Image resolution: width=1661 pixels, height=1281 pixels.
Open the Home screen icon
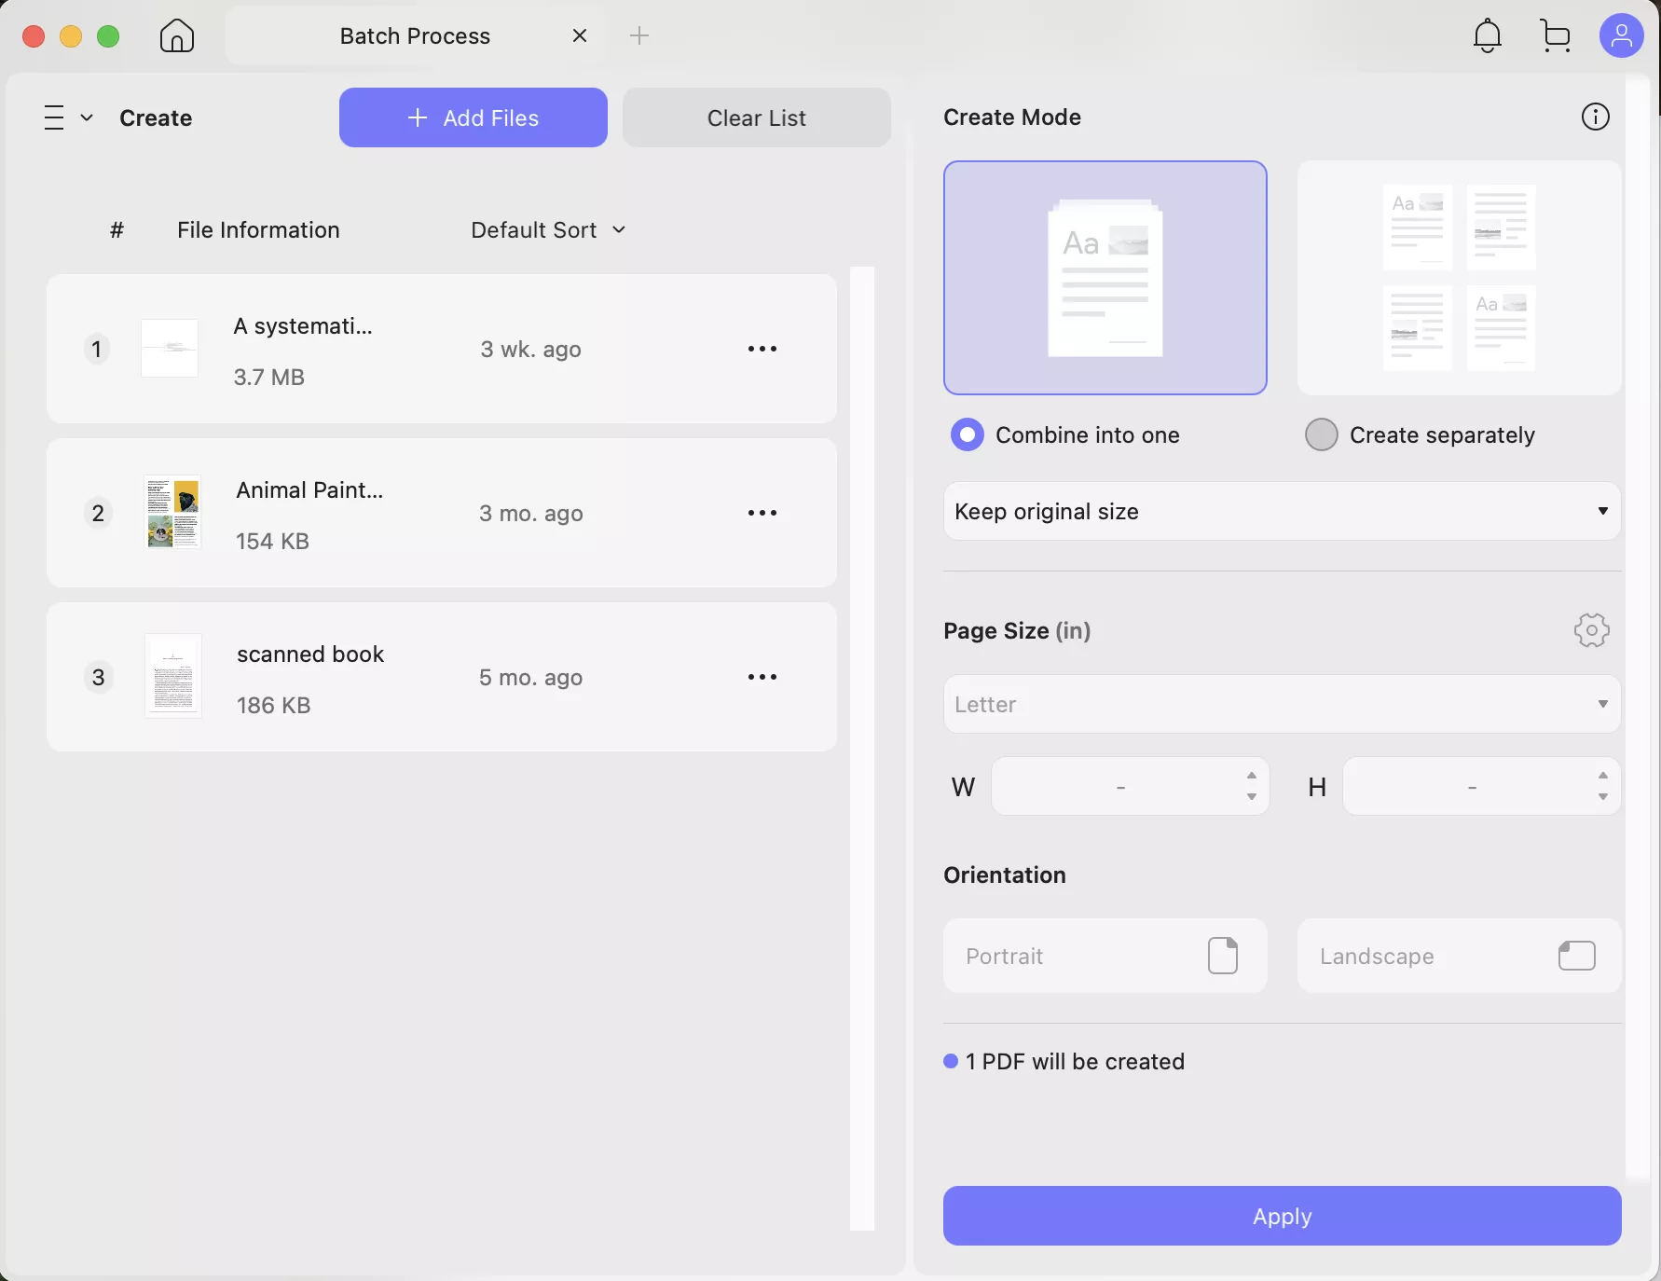point(175,35)
